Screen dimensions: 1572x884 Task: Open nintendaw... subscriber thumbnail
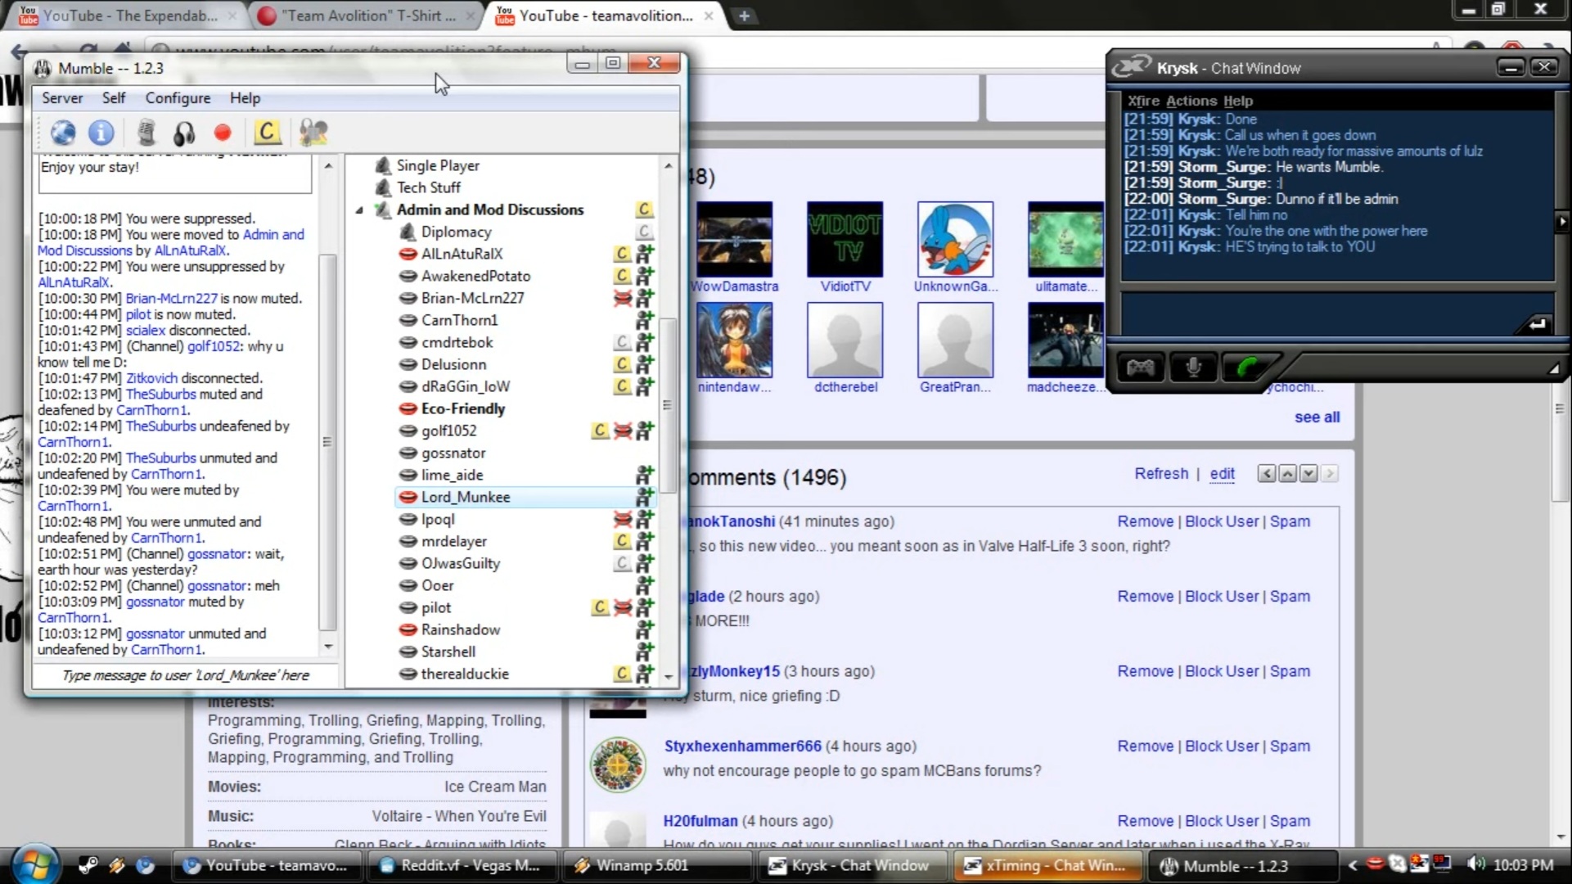pos(734,340)
